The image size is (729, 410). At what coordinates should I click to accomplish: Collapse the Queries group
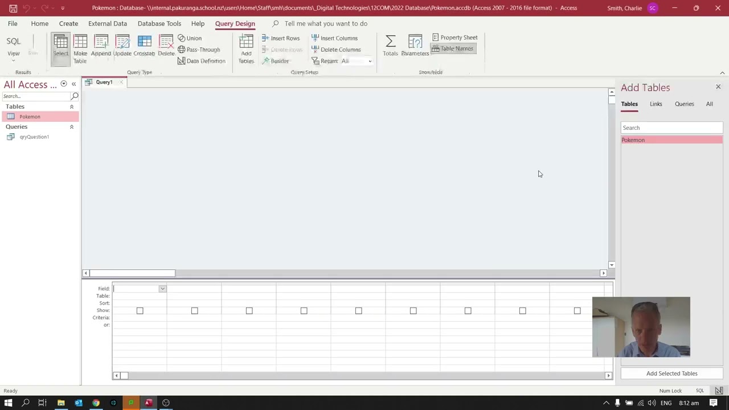(71, 127)
